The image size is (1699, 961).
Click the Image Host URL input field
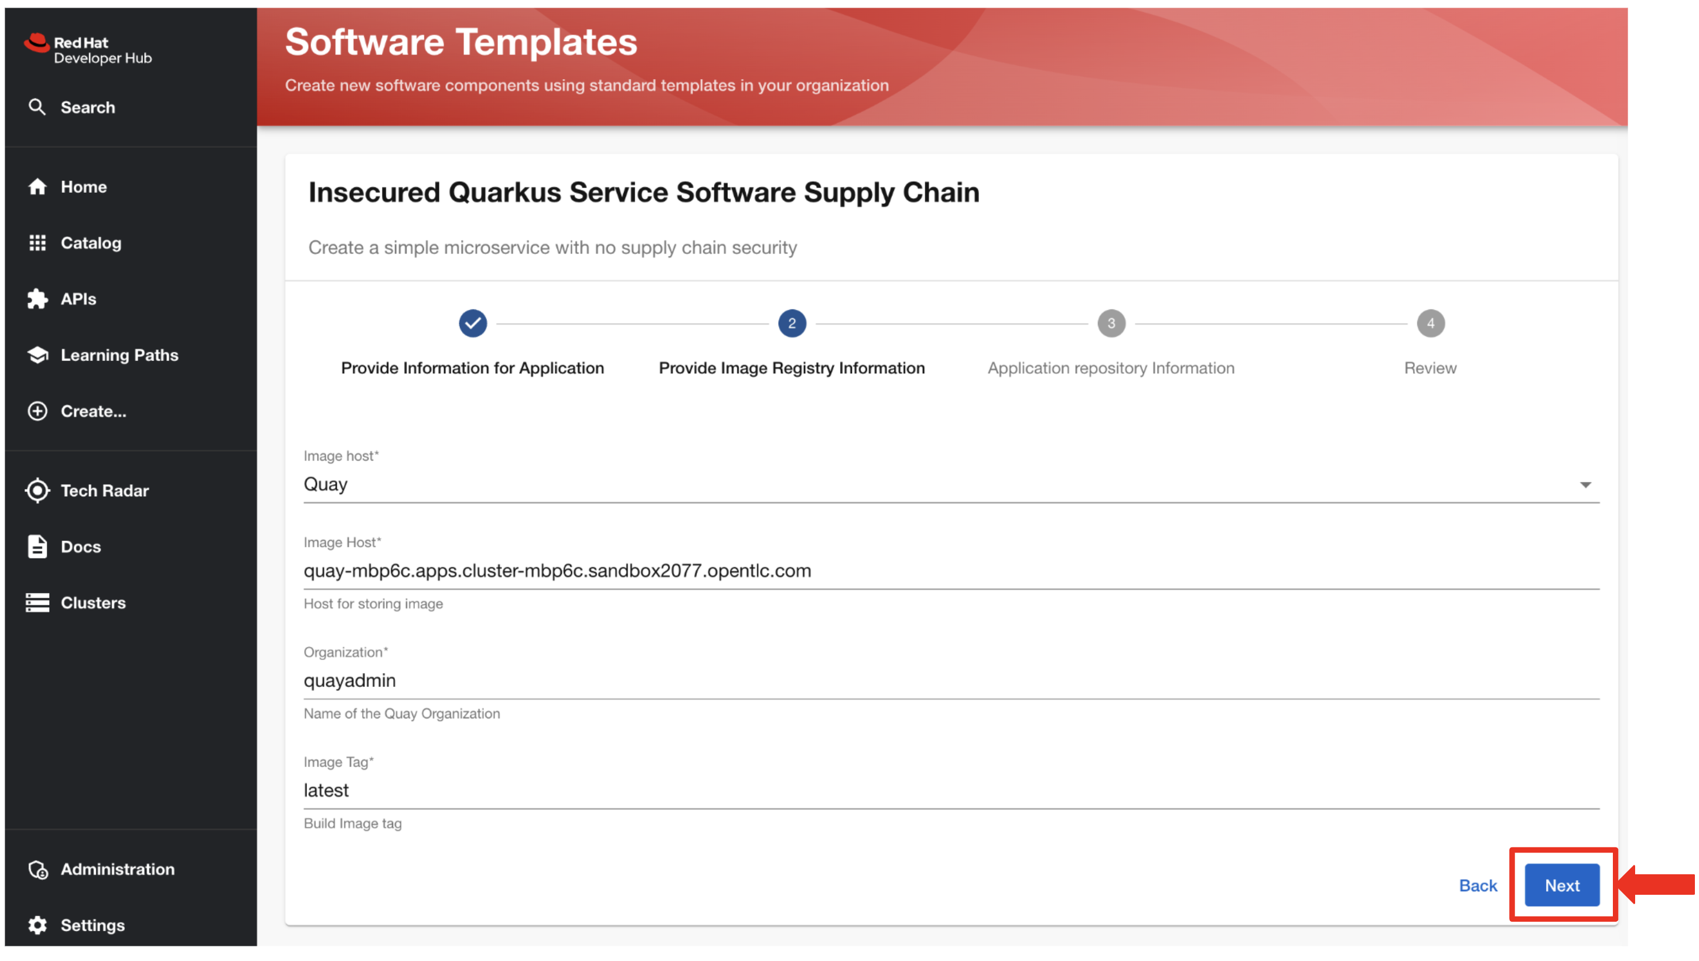tap(951, 571)
